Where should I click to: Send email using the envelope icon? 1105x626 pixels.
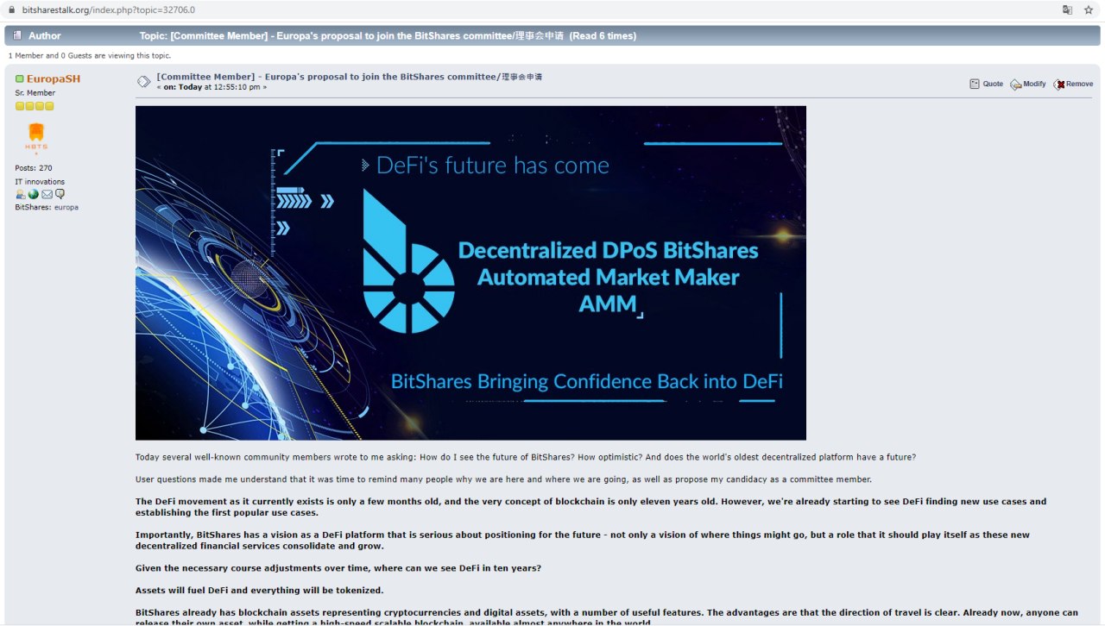point(47,194)
